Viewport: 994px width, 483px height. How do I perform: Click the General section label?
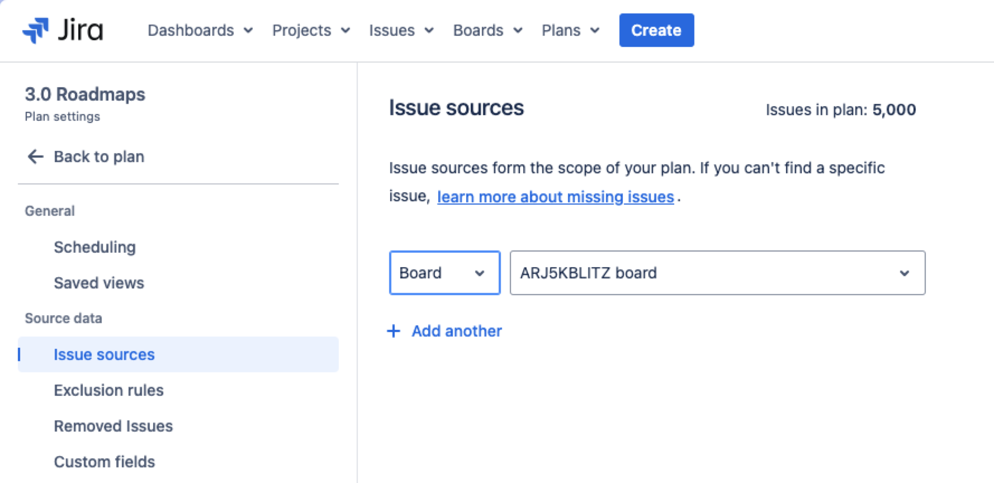tap(50, 211)
